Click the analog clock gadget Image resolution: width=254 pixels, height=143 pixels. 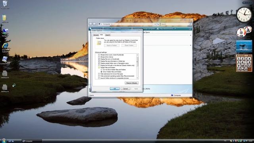point(244,15)
